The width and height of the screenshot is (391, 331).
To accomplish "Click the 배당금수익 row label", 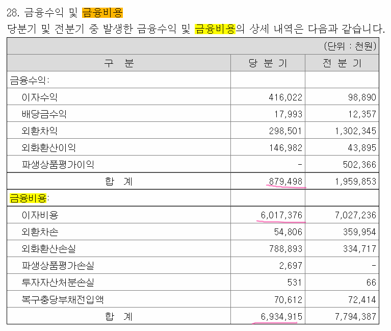I will click(44, 114).
